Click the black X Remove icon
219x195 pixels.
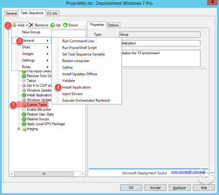click(x=32, y=25)
